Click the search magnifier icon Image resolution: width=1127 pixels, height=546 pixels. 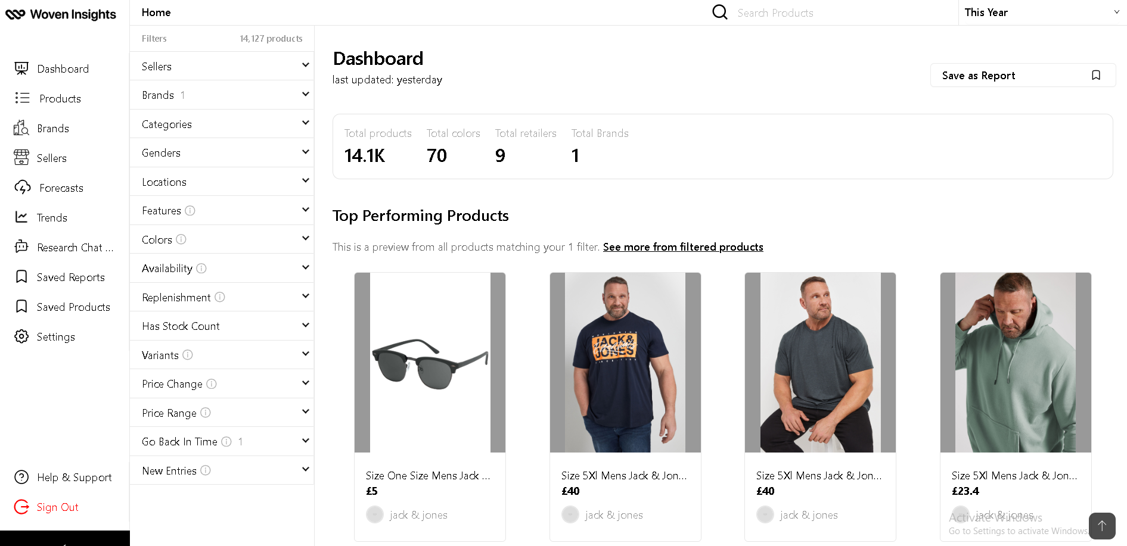coord(720,13)
